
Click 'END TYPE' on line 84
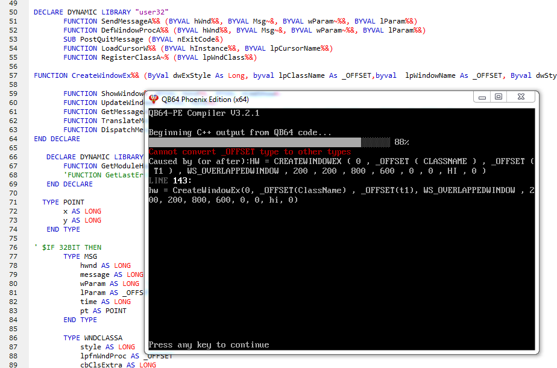coord(80,320)
